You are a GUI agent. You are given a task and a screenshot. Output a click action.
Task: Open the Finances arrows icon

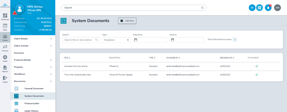tap(5, 47)
